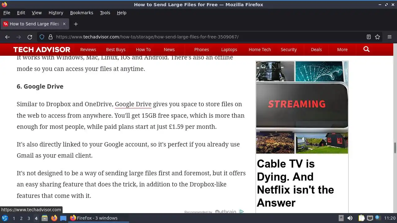Open the Laptops category
This screenshot has height=223, width=397.
229,50
